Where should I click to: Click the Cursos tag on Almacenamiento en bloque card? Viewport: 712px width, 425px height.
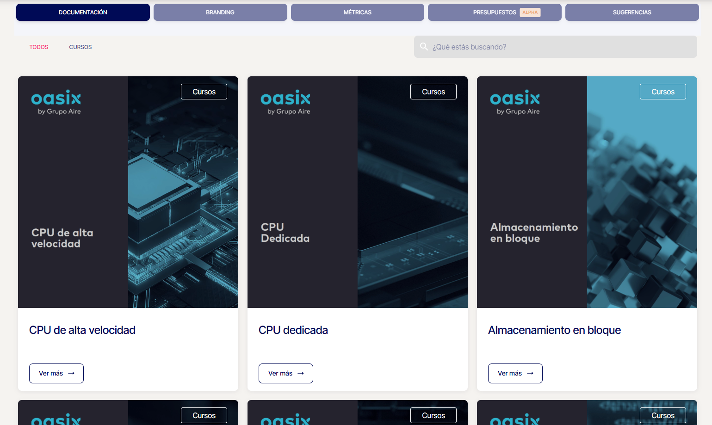click(x=662, y=92)
